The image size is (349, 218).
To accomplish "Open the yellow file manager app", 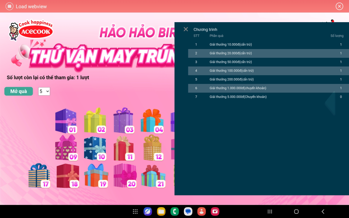I will (x=161, y=212).
